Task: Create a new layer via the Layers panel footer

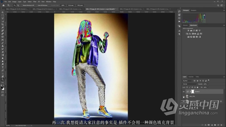Action: click(218, 125)
